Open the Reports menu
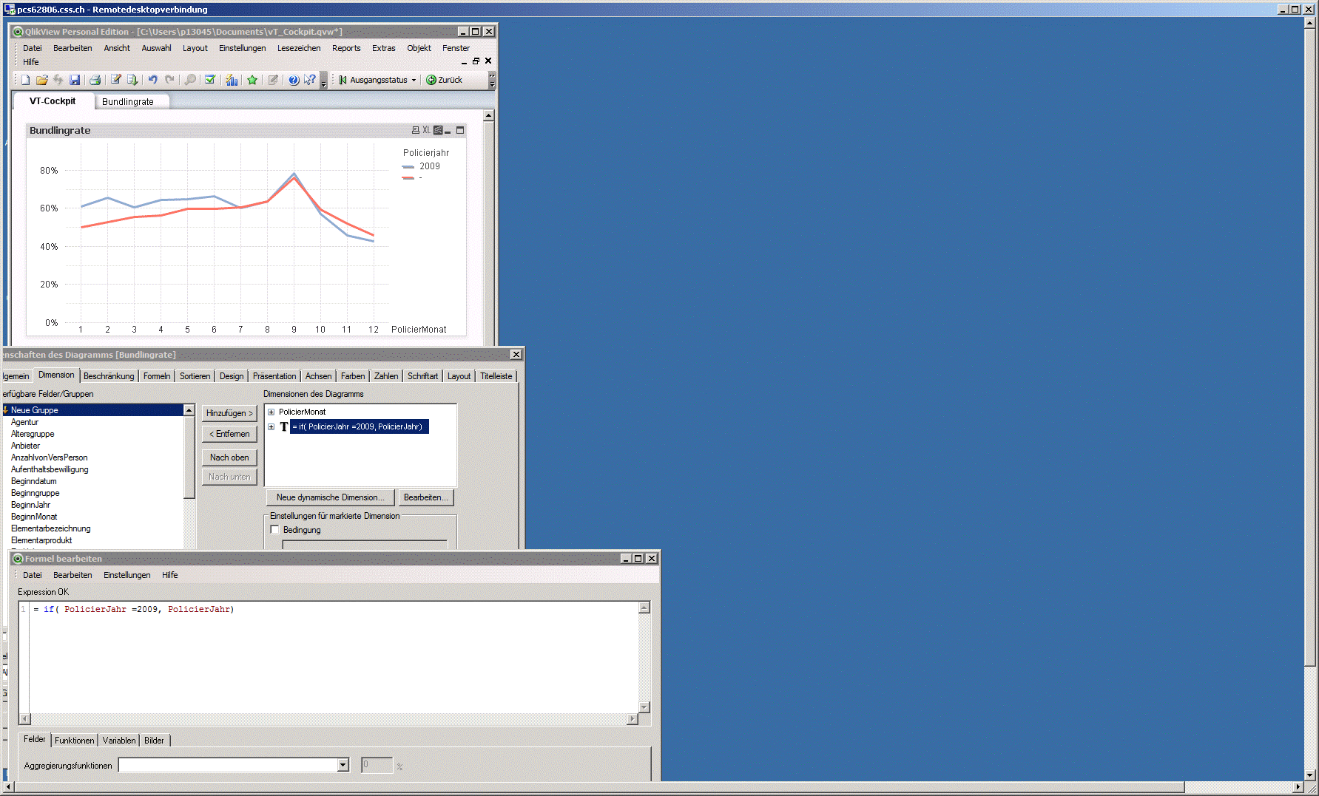 click(346, 48)
